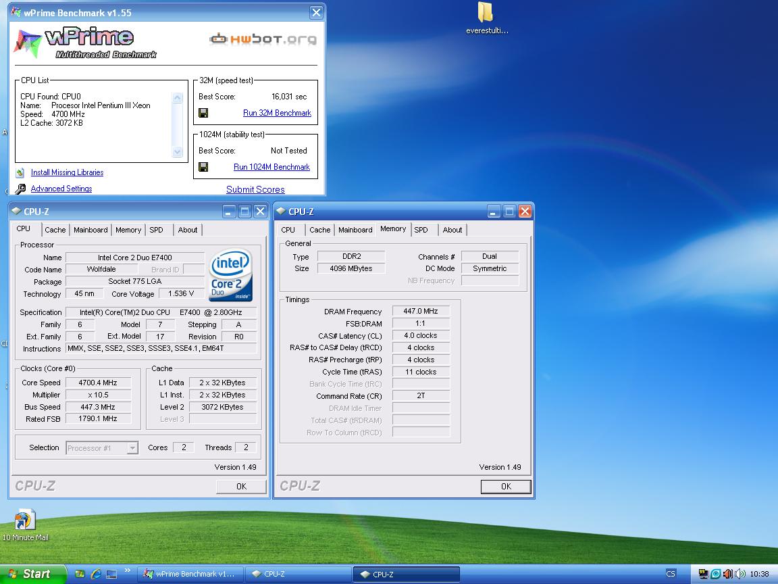Select wPrime Benchmark taskbar button
The image size is (778, 584).
tap(190, 574)
